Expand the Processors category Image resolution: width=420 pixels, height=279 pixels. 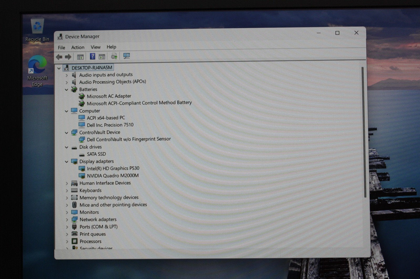click(x=67, y=242)
